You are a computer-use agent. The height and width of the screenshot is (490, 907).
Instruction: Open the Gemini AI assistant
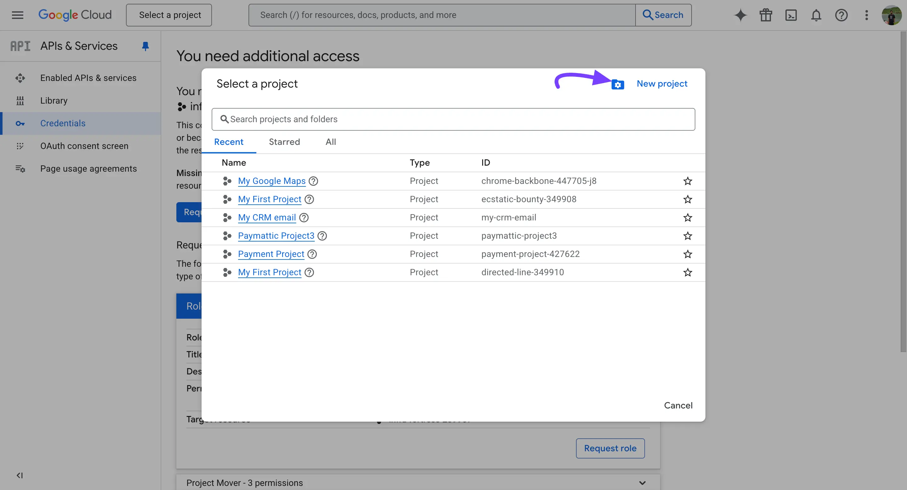click(x=740, y=15)
